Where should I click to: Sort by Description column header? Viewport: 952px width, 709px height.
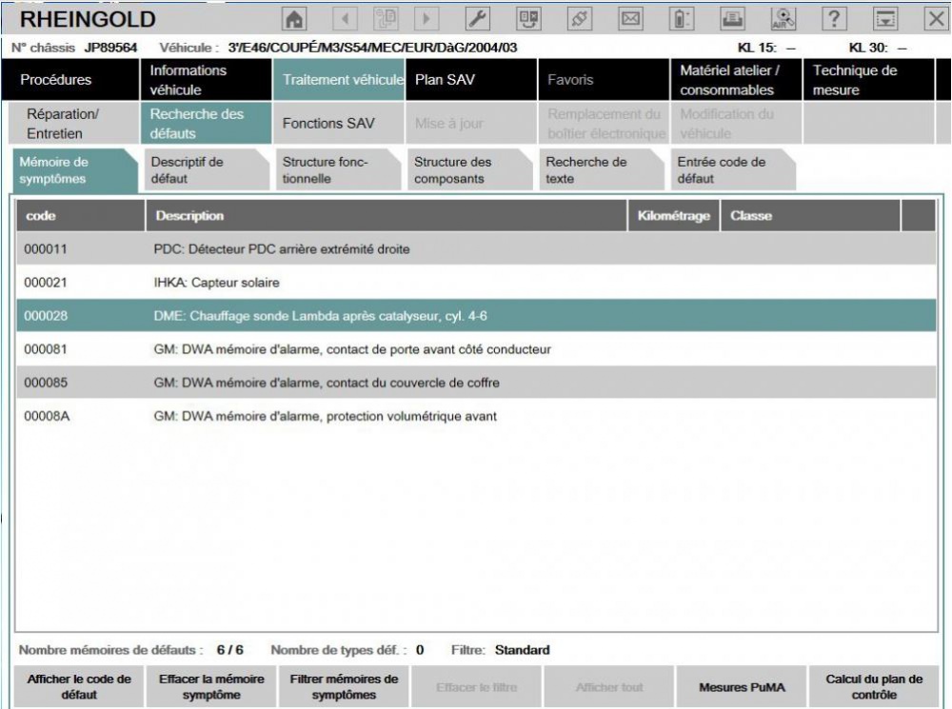point(387,215)
